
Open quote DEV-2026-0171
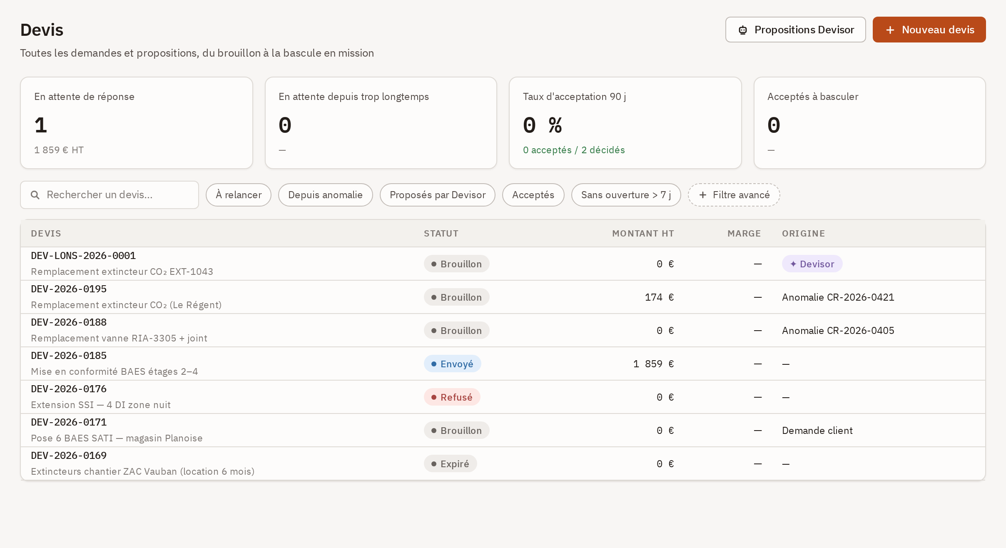[69, 422]
